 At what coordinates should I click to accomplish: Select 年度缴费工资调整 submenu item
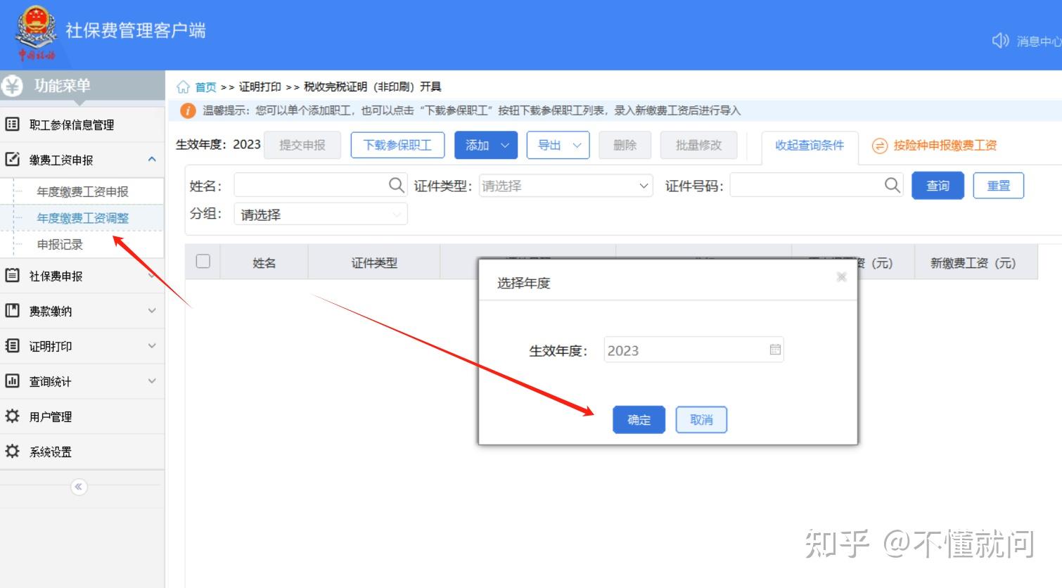coord(83,218)
